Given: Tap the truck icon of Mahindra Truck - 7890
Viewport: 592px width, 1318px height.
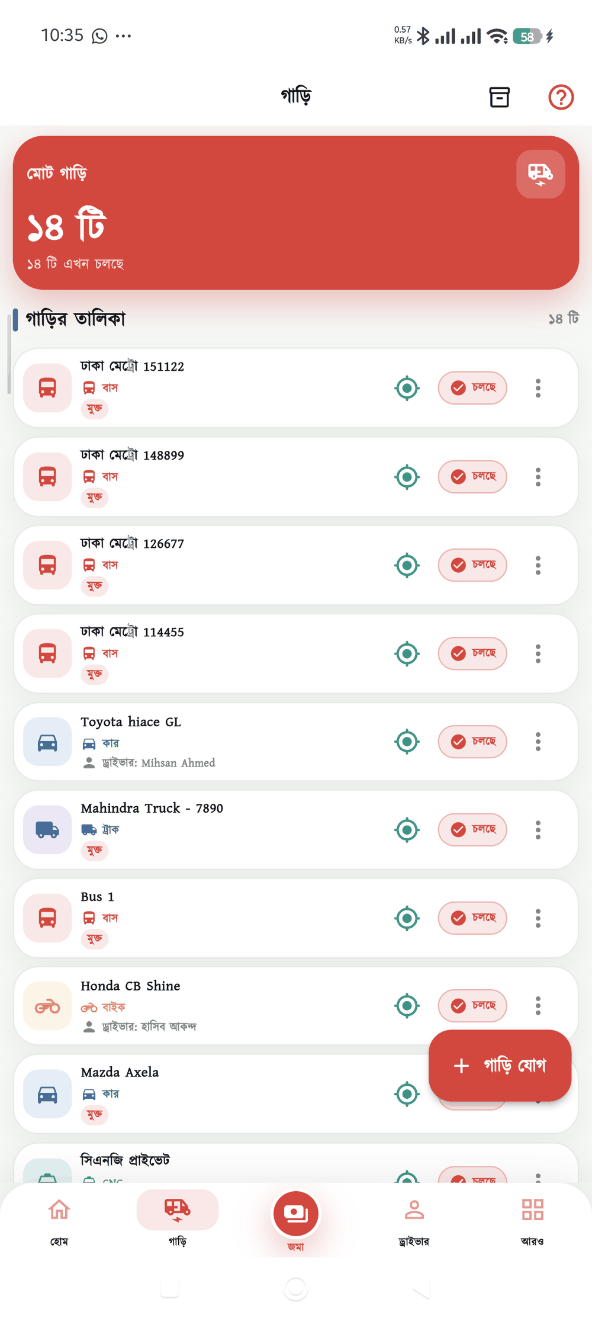Looking at the screenshot, I should click(x=47, y=830).
